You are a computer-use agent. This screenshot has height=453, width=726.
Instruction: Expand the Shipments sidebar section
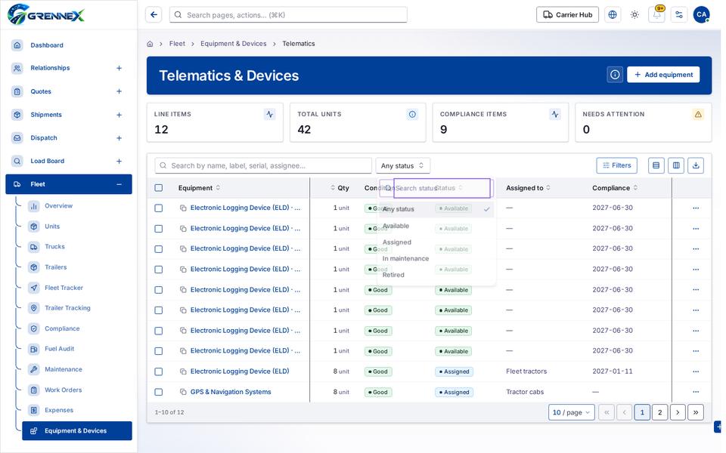coord(119,115)
